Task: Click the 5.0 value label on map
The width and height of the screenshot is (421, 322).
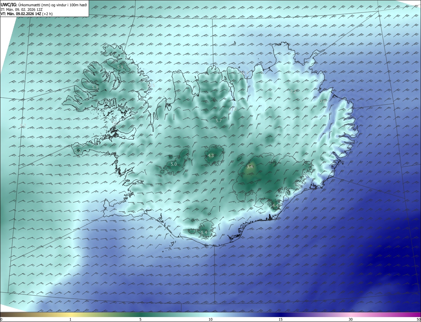Action: [174, 164]
